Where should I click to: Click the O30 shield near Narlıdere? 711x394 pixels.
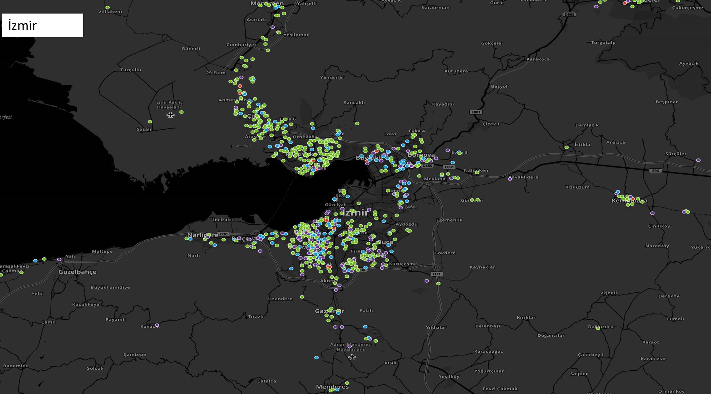click(224, 234)
